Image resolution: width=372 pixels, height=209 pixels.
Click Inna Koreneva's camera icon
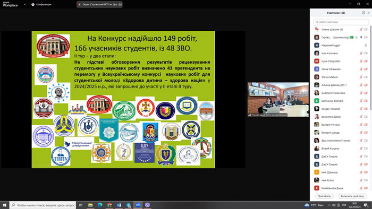point(366,53)
